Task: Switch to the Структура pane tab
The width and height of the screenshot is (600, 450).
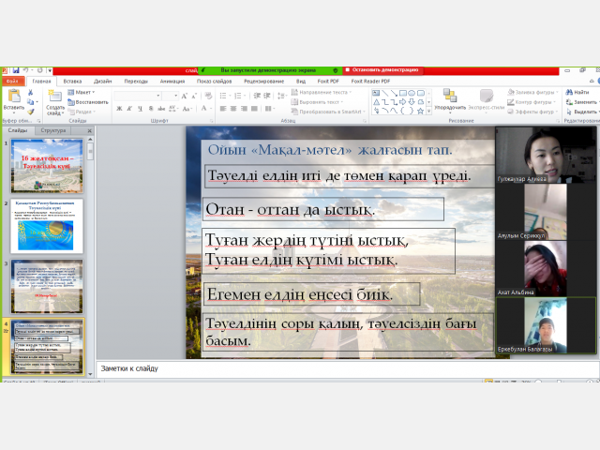Action: coord(53,130)
